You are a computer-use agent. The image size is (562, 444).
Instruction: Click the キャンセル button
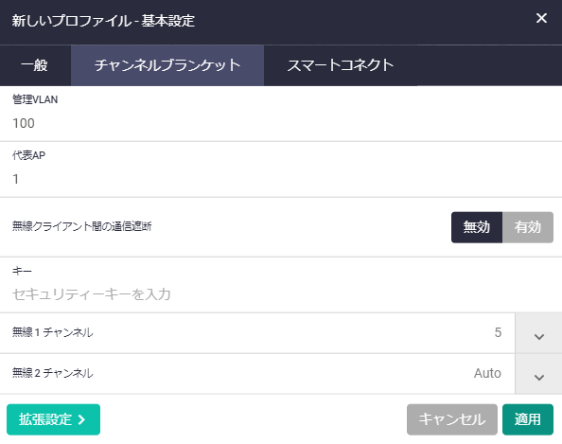(x=451, y=419)
